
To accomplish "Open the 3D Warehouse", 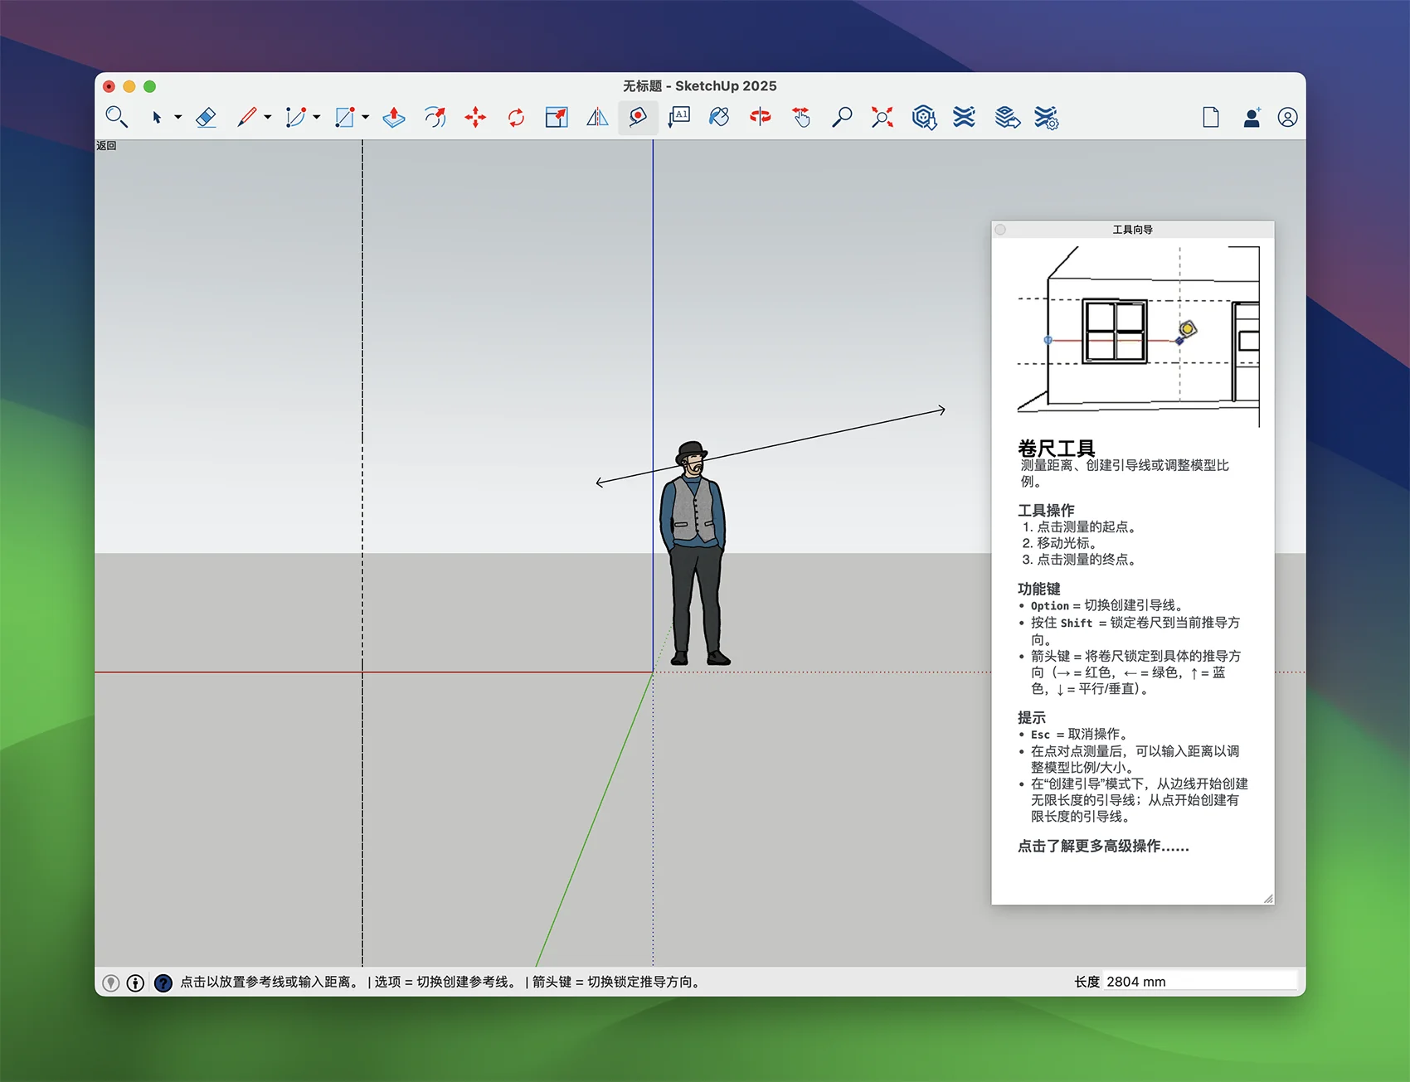I will tap(924, 117).
